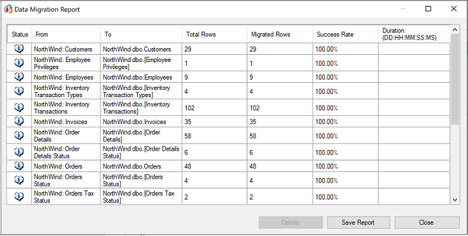Click the info icon in Employee Privileges row
Viewport: 468px width, 236px height.
[x=19, y=63]
